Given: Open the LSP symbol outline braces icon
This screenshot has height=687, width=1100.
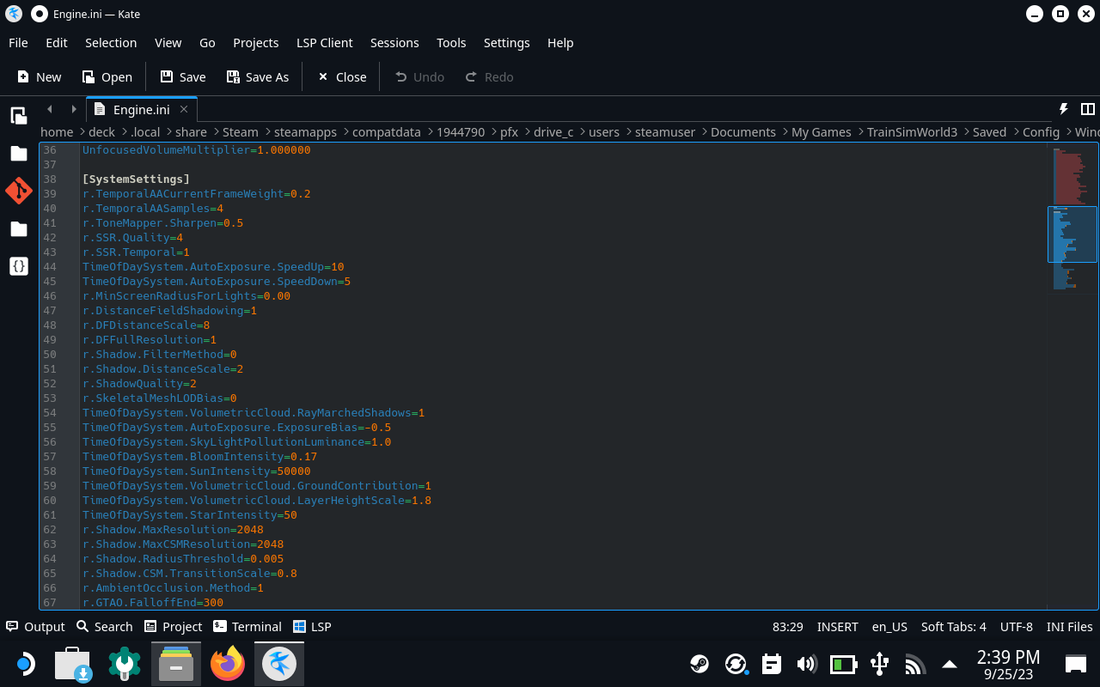Looking at the screenshot, I should pyautogui.click(x=18, y=266).
